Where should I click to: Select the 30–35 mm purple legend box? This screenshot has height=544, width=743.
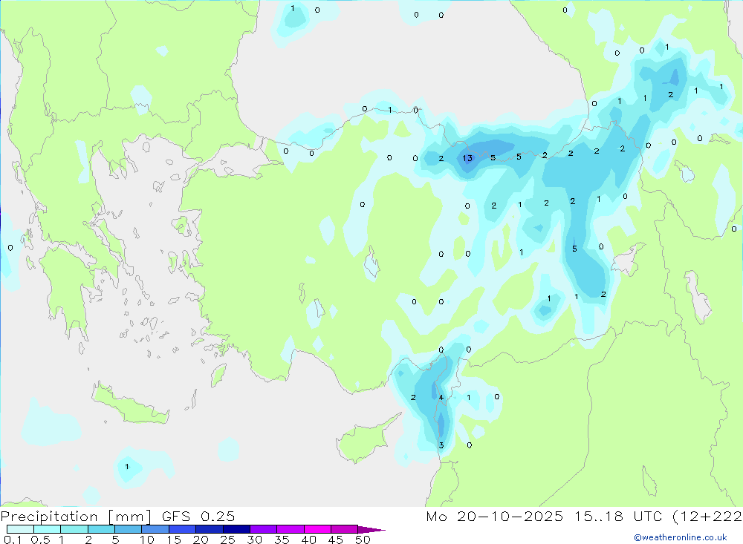[x=264, y=529]
